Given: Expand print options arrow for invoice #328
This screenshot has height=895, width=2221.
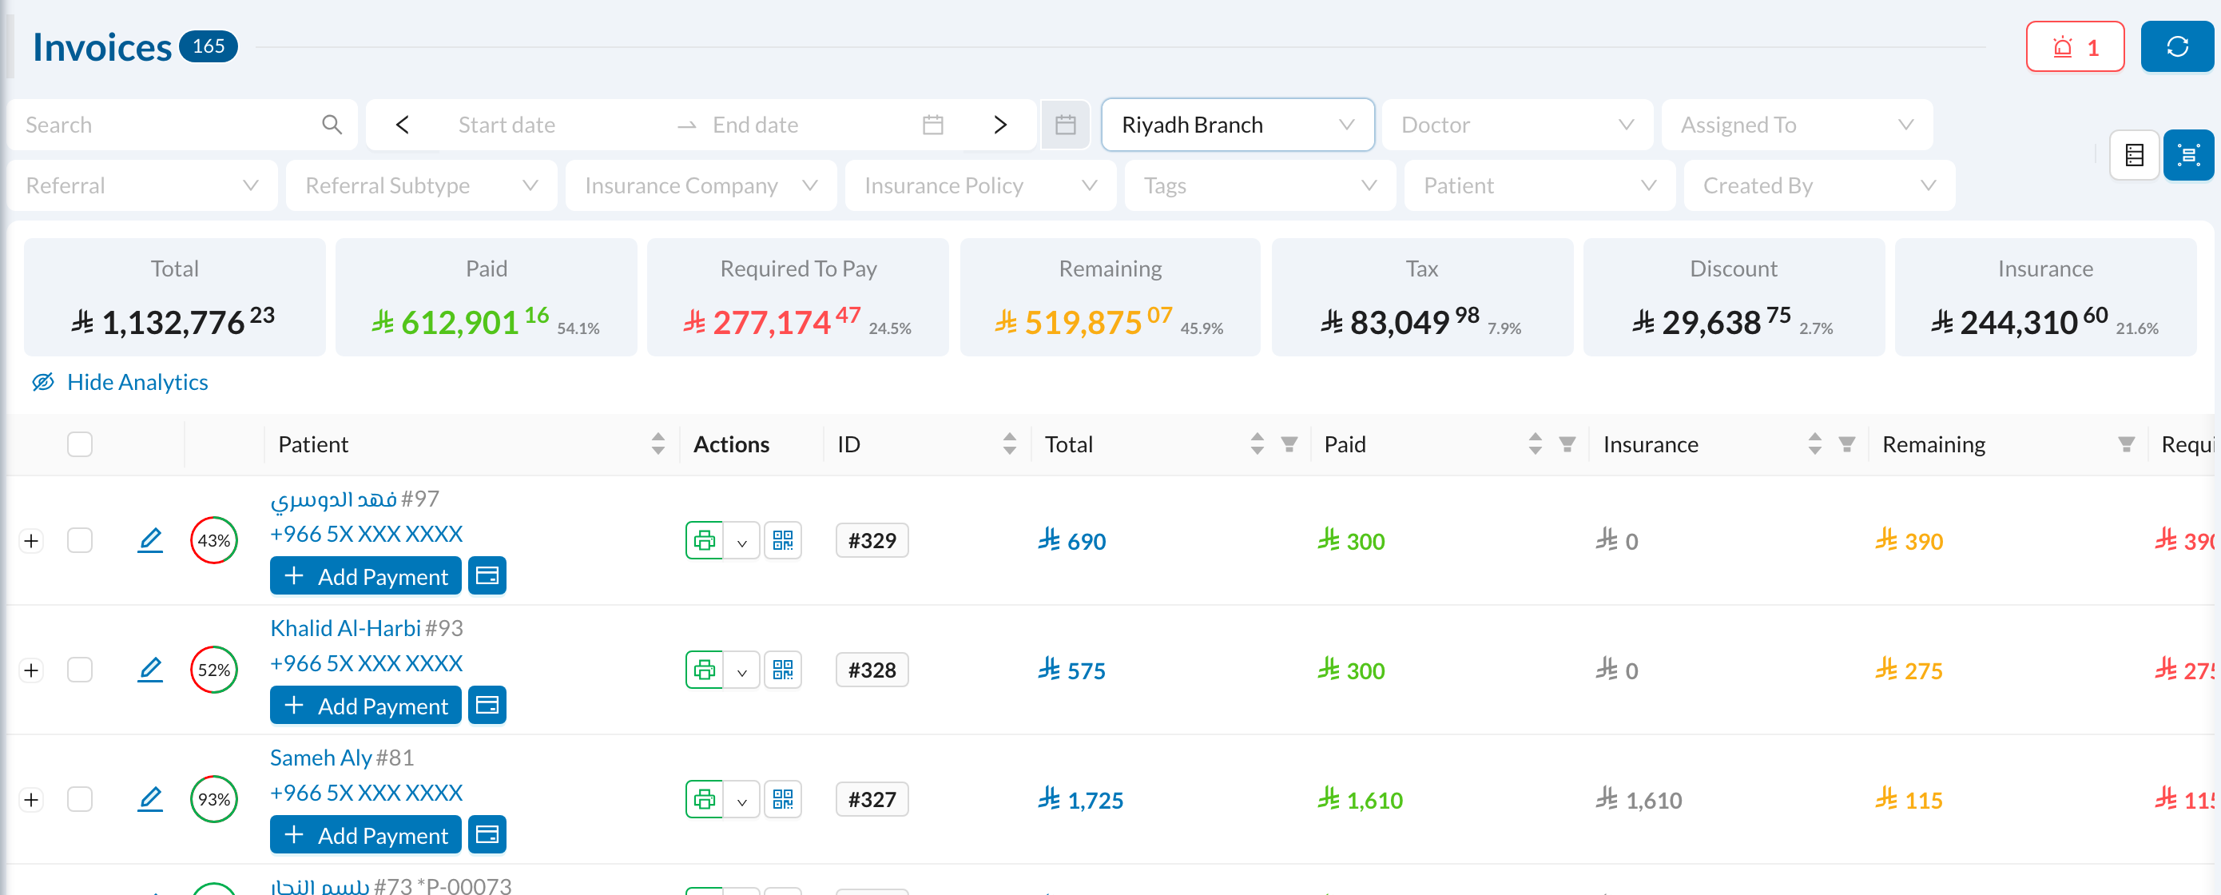Looking at the screenshot, I should coord(741,670).
